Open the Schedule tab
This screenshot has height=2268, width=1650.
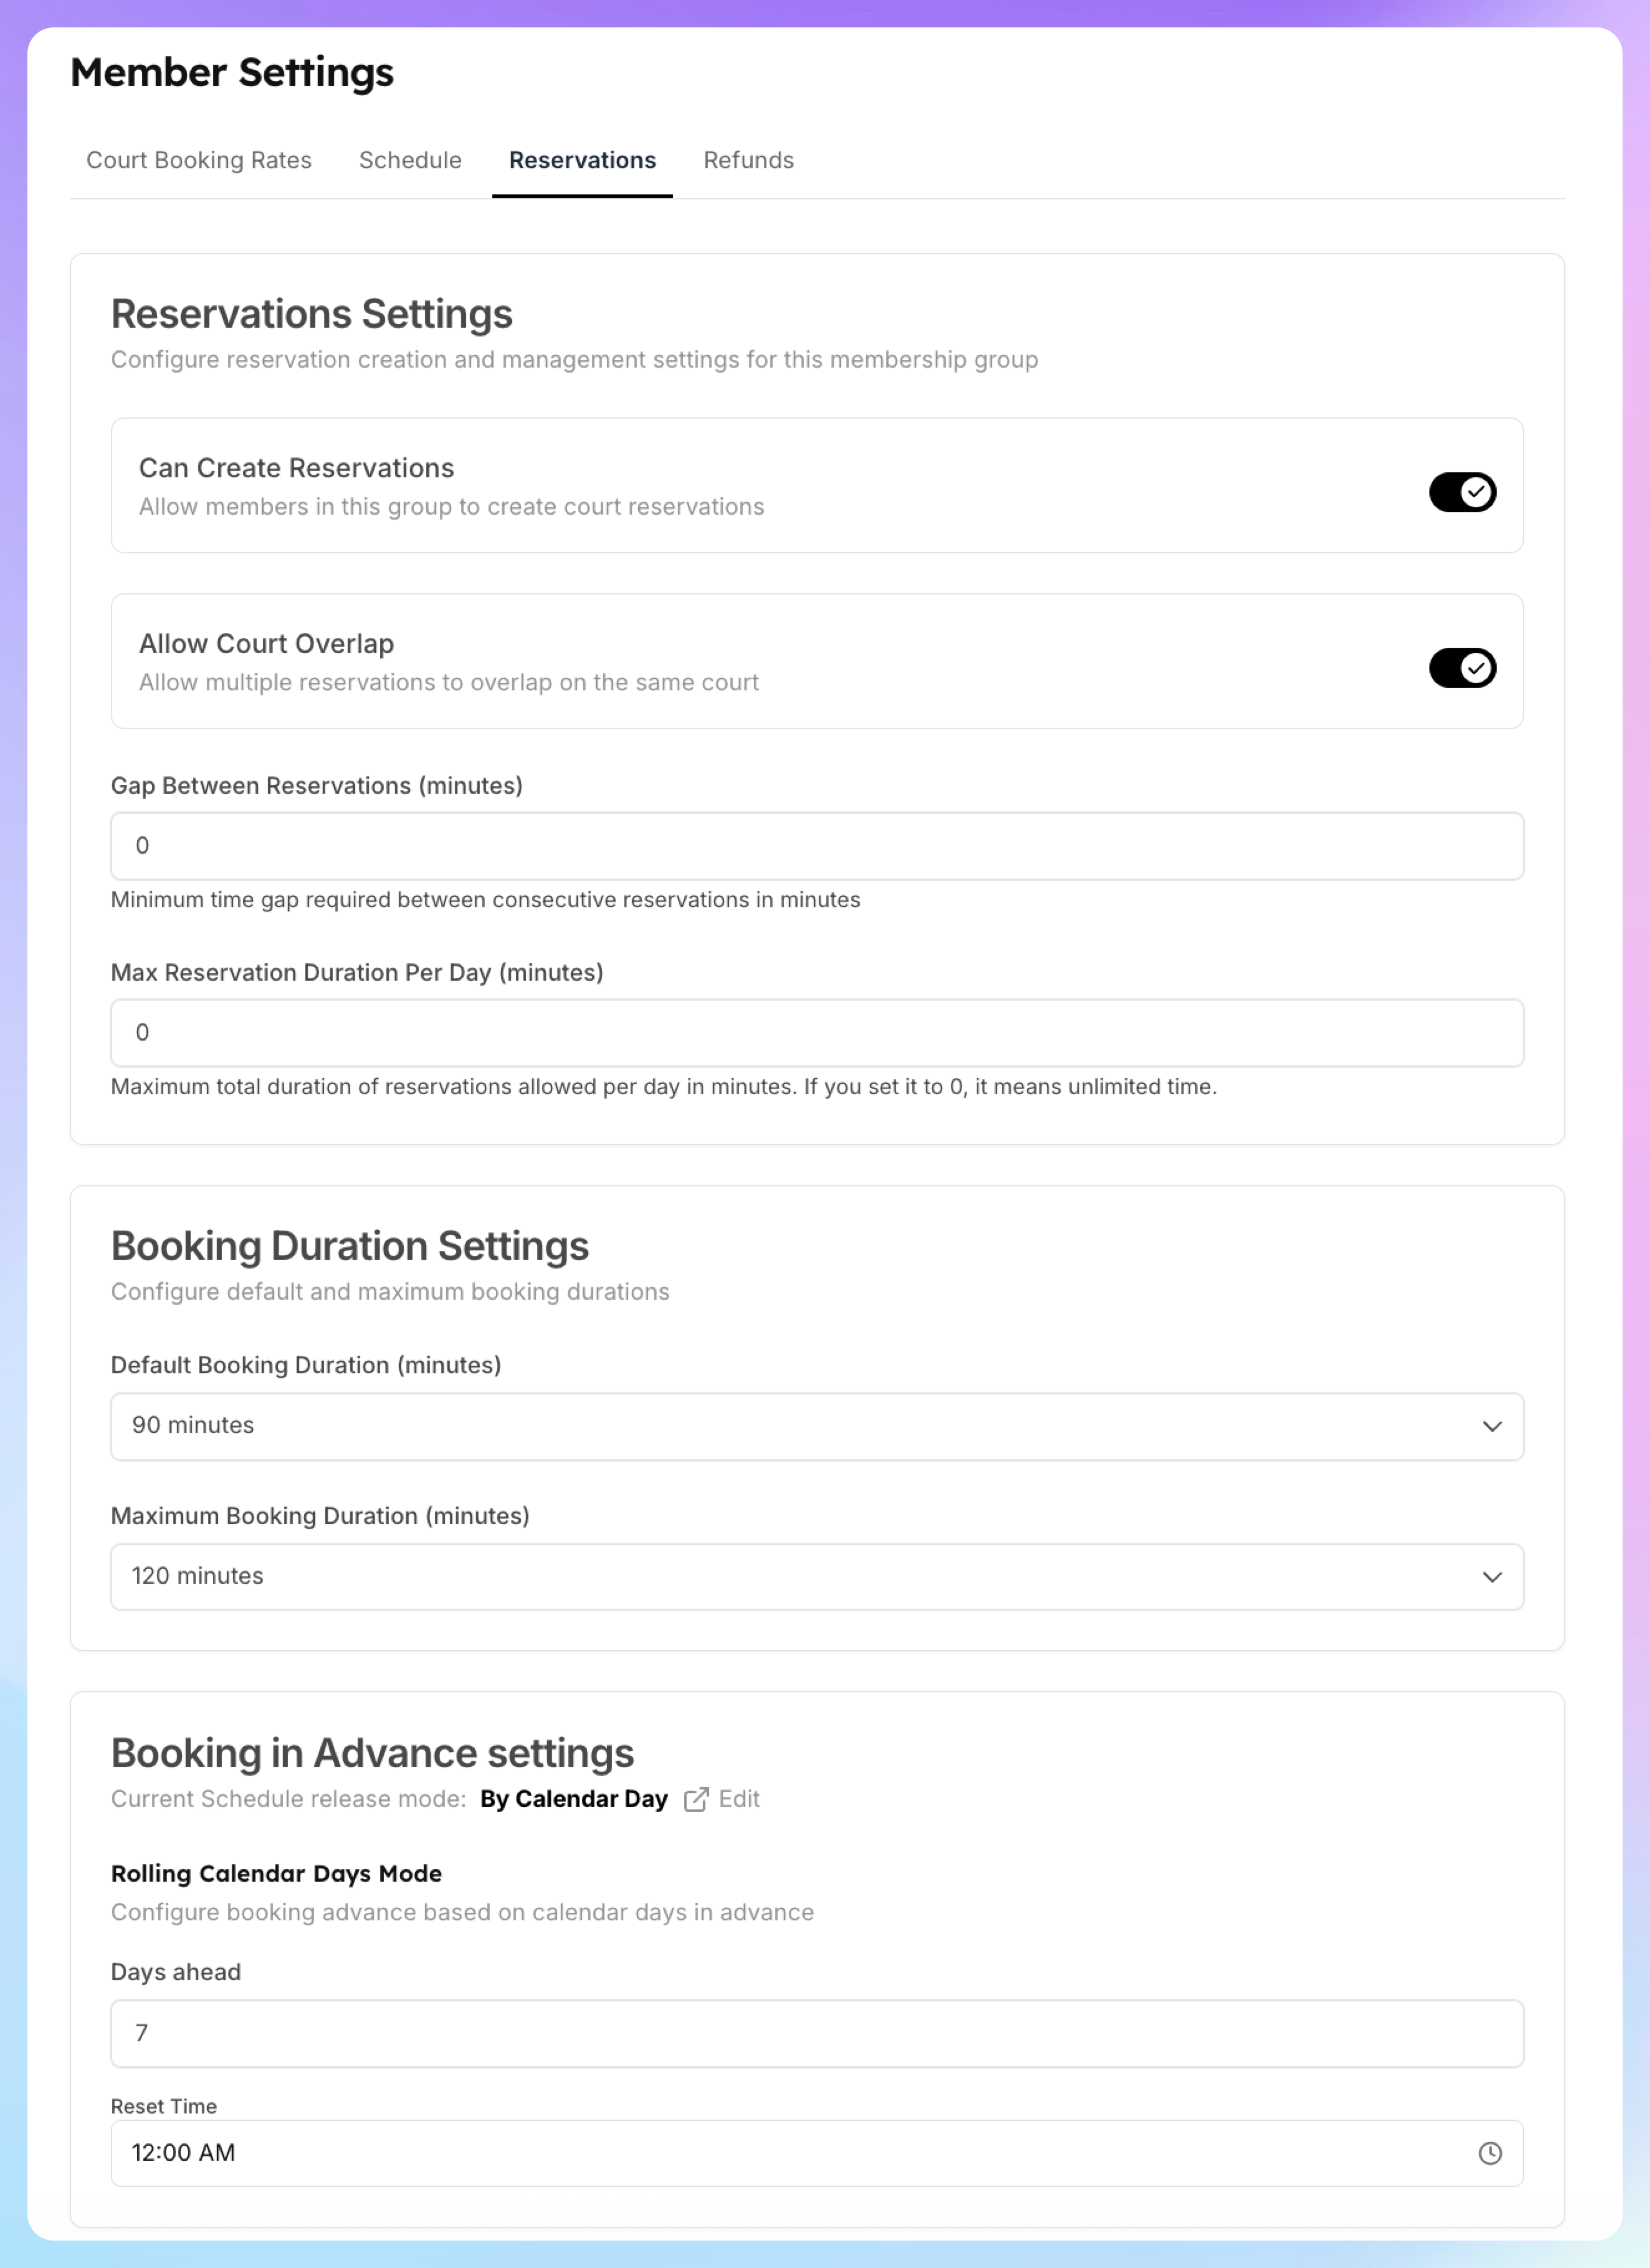point(410,160)
